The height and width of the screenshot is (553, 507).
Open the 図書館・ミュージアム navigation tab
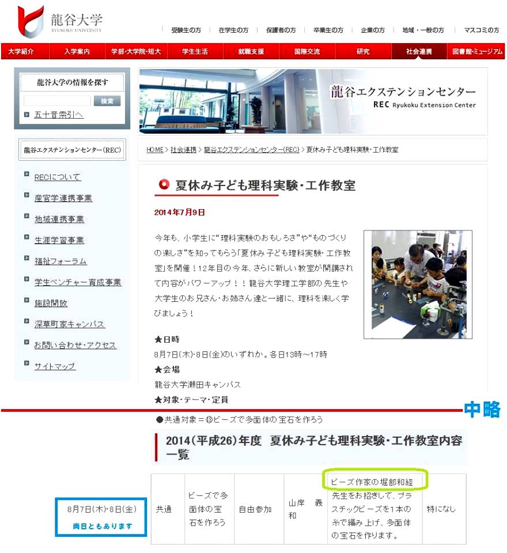click(477, 52)
